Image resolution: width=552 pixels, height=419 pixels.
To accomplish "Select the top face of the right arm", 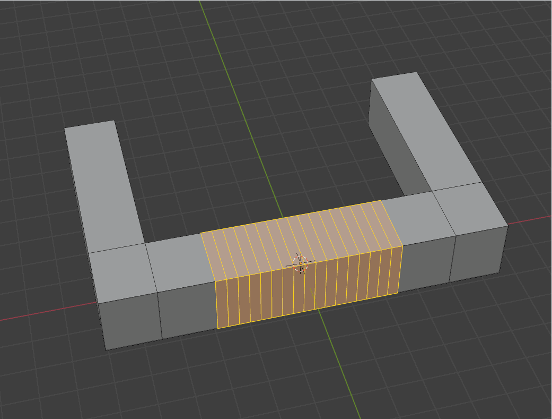I will [x=426, y=131].
